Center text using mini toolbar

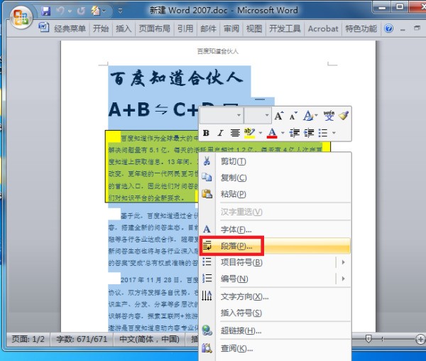[x=234, y=133]
